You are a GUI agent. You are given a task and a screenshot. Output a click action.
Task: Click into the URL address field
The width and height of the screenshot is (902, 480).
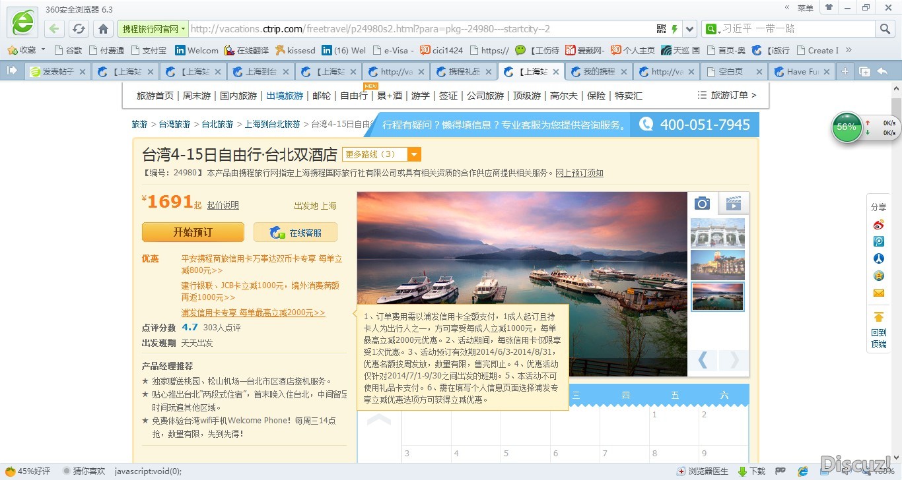(x=421, y=29)
